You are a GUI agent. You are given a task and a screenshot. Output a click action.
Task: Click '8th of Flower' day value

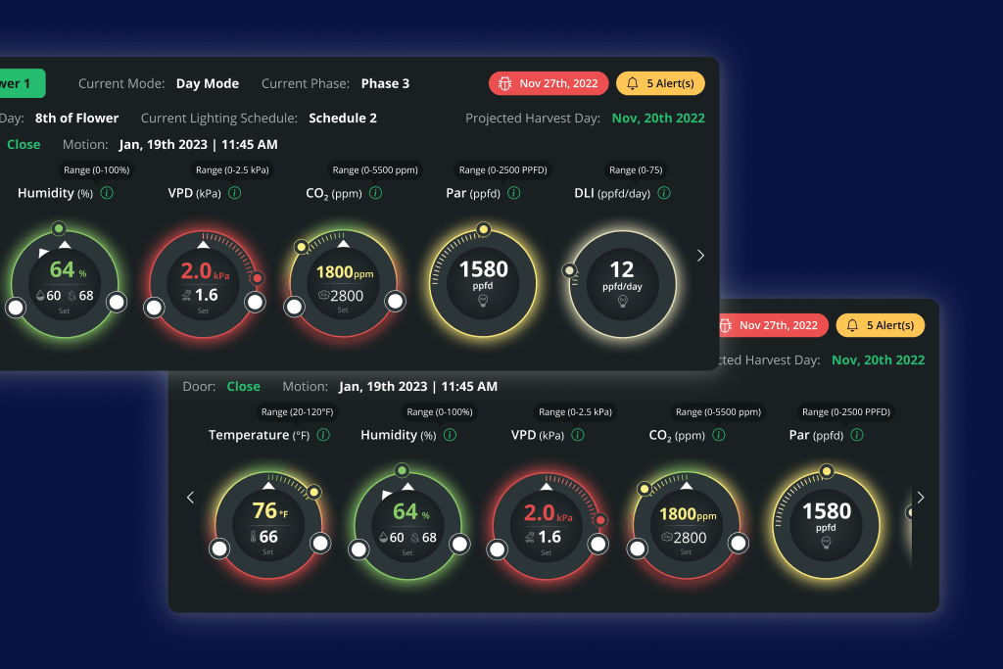(76, 119)
